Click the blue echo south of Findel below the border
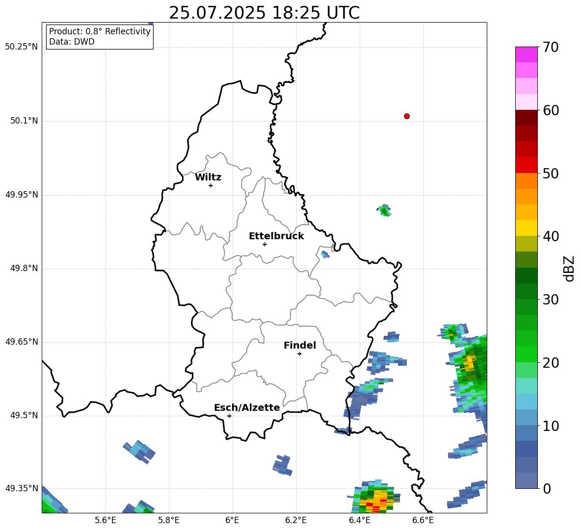The width and height of the screenshot is (581, 530). [x=283, y=465]
